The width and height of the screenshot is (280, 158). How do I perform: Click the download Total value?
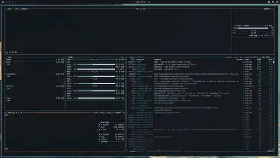(120, 129)
